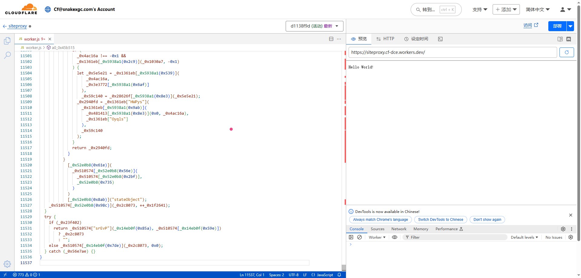Reload the preview with refresh button
Image resolution: width=581 pixels, height=278 pixels.
(x=566, y=52)
